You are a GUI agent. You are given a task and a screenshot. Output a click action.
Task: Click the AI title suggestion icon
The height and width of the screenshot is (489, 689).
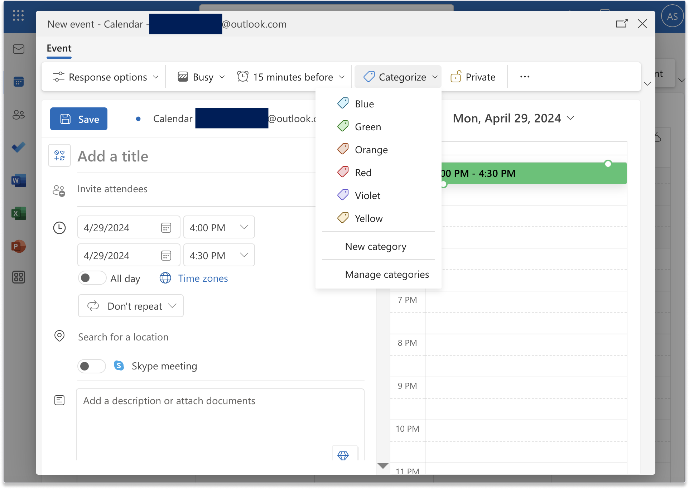59,155
